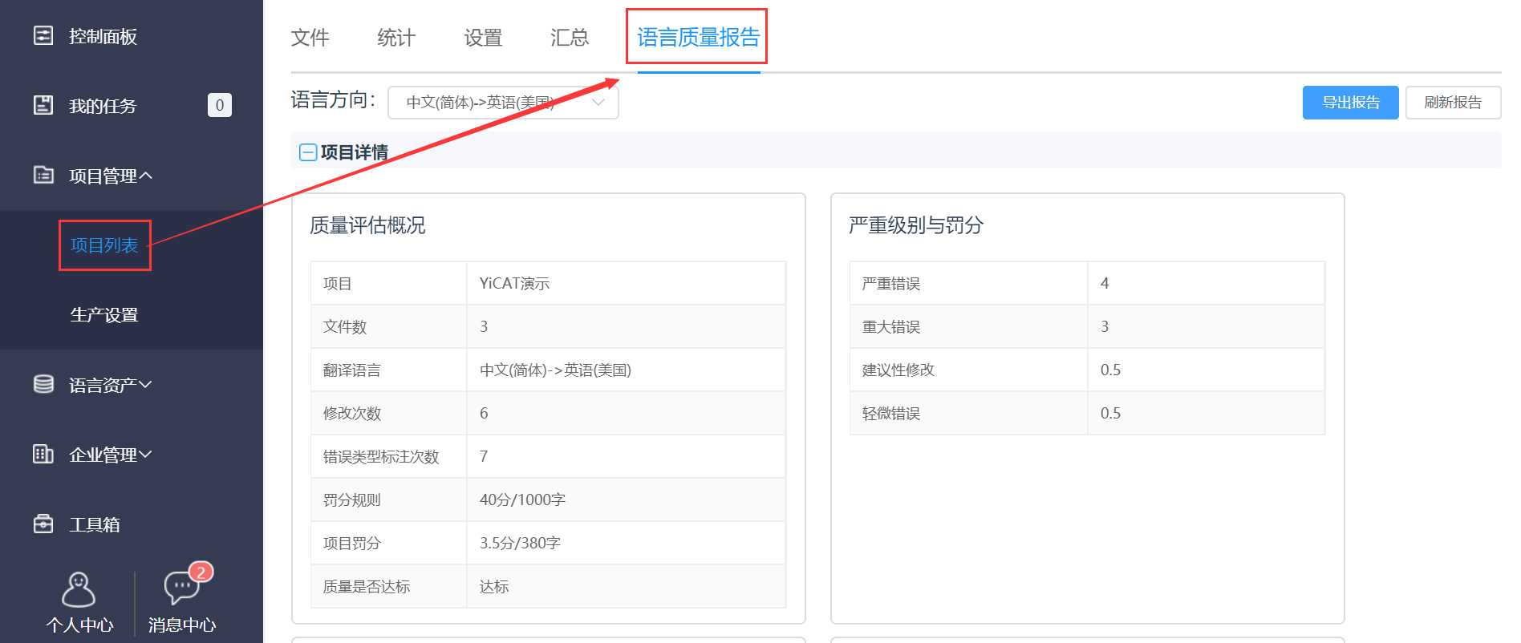Click the Project Management folder icon
1521x643 pixels.
point(43,175)
